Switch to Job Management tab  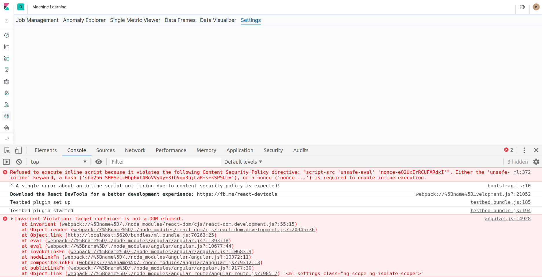click(x=37, y=20)
